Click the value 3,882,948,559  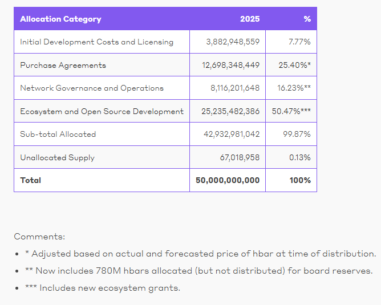point(233,42)
